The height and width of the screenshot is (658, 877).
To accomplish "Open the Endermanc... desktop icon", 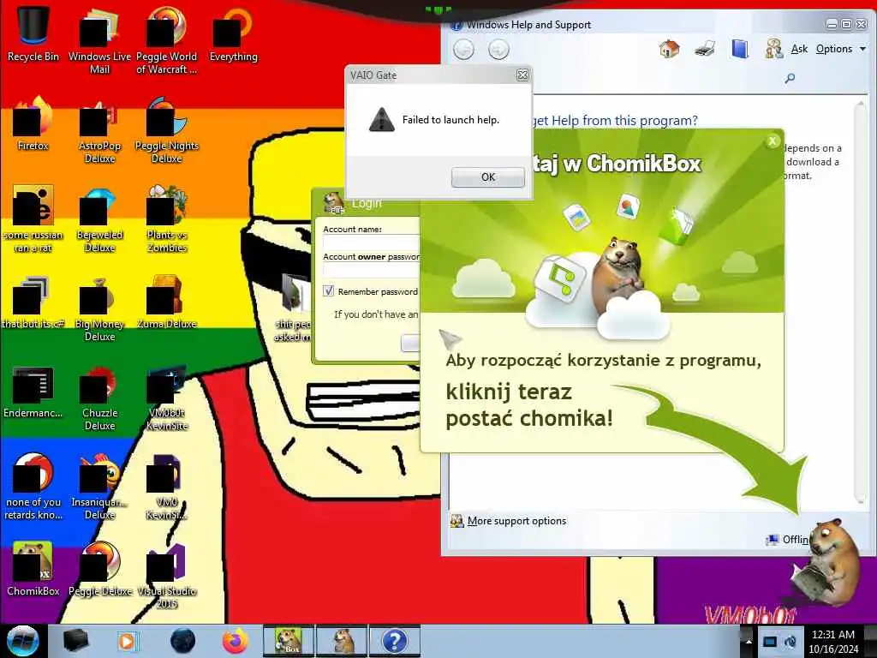I will click(x=33, y=392).
